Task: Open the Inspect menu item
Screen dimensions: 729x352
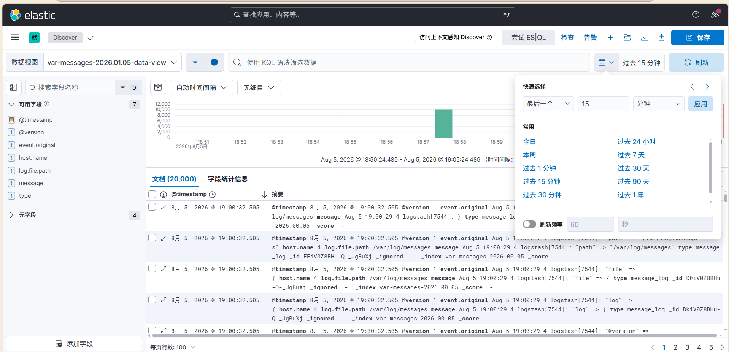Action: tap(567, 38)
